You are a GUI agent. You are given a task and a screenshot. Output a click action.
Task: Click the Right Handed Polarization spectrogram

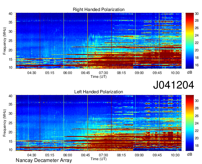coord(99,41)
